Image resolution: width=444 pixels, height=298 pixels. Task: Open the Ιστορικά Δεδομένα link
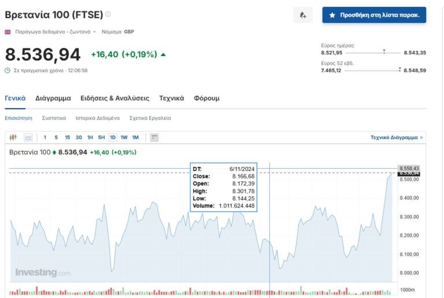tap(97, 118)
